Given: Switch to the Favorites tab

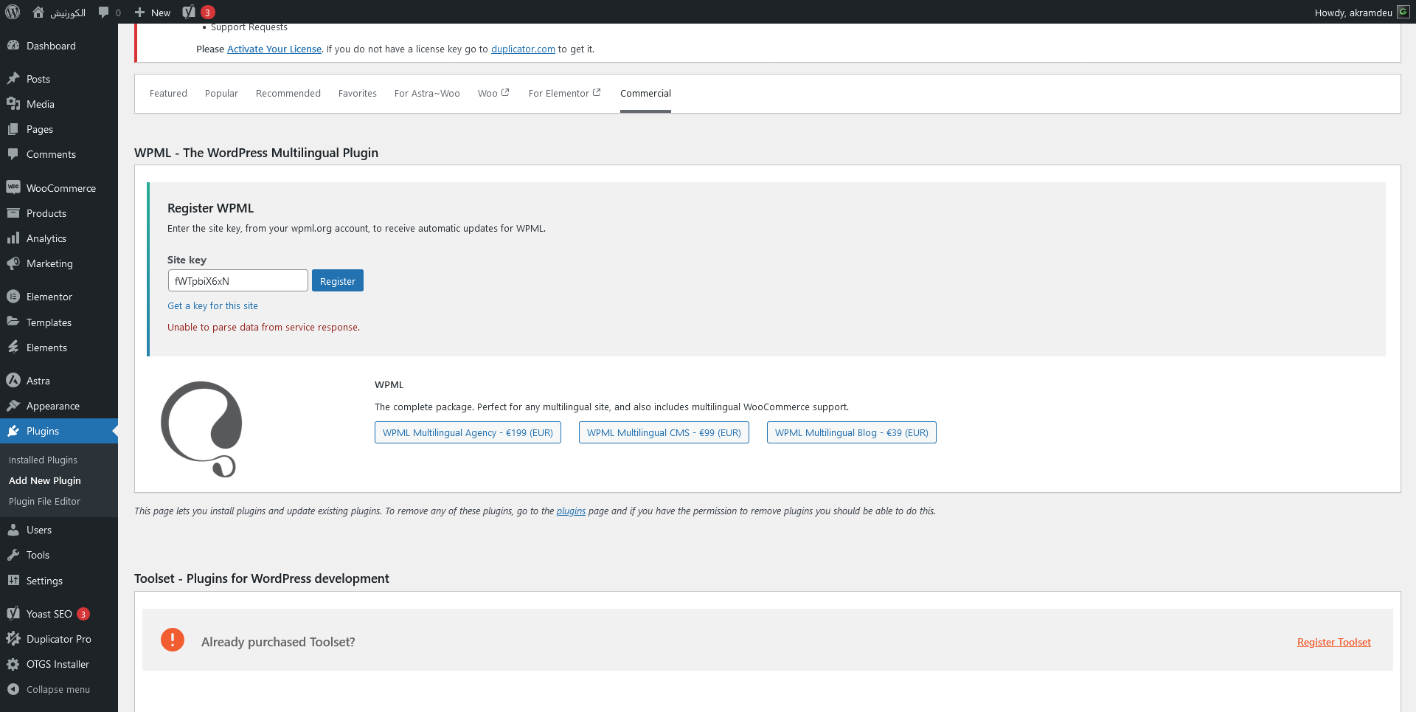Looking at the screenshot, I should [358, 93].
